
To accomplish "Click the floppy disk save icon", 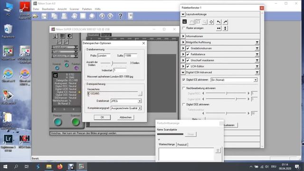I will click(x=44, y=16).
